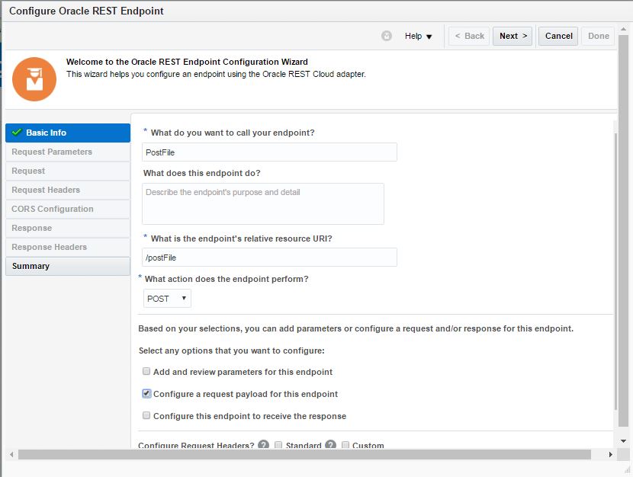
Task: Go to the Response step
Action: pyautogui.click(x=68, y=228)
